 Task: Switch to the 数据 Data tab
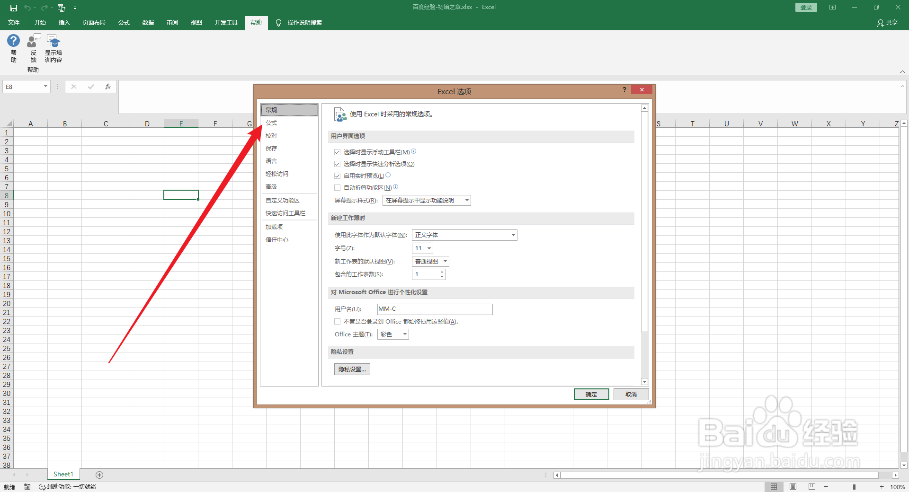coord(148,23)
